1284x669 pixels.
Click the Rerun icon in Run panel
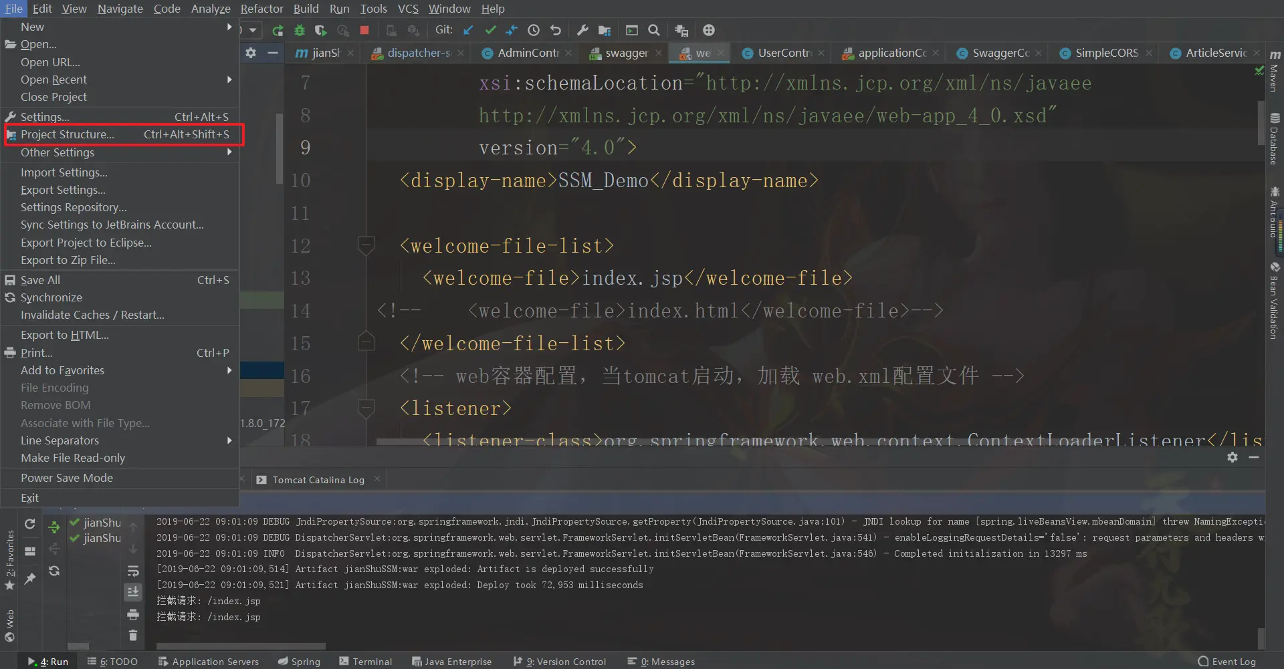[x=29, y=524]
